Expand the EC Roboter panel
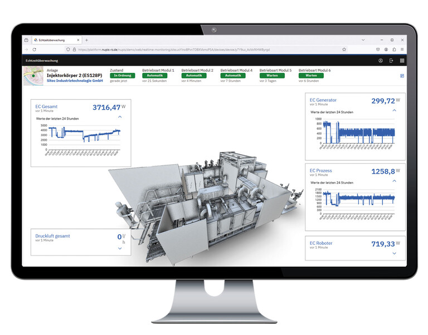428x335 pixels. tap(395, 253)
